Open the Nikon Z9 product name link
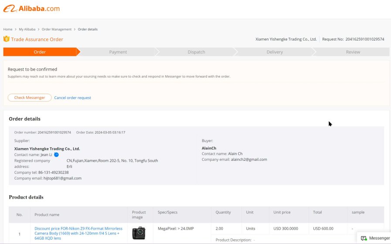 pyautogui.click(x=78, y=233)
